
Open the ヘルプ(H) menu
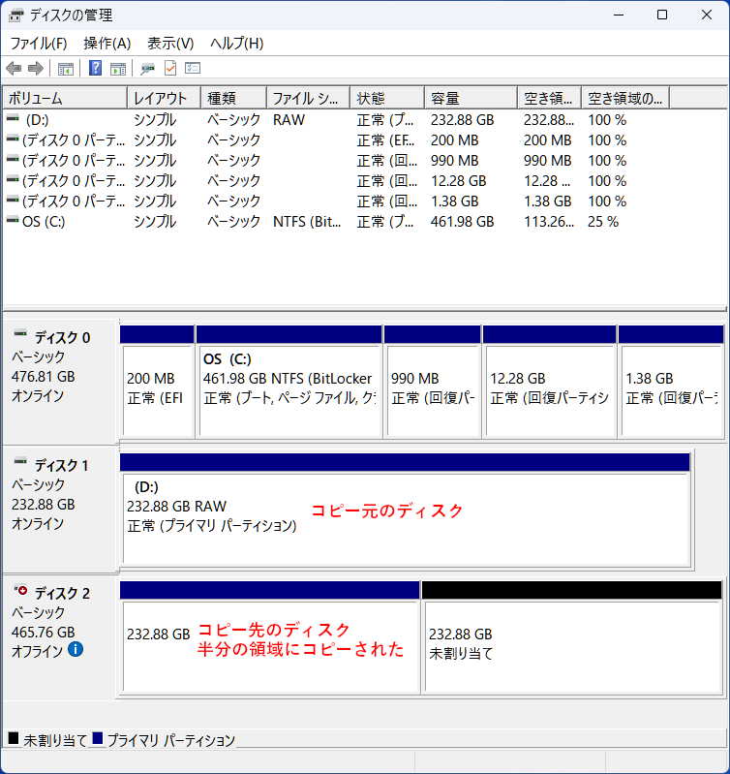coord(237,44)
